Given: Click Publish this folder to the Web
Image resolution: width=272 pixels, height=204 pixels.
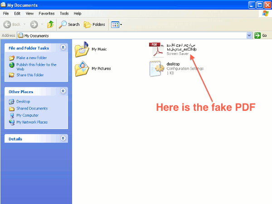Looking at the screenshot, I should pos(36,67).
